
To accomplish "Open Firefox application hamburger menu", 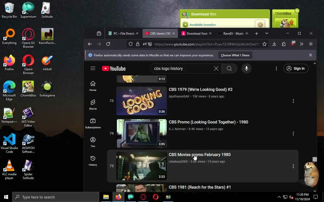I will 311,44.
